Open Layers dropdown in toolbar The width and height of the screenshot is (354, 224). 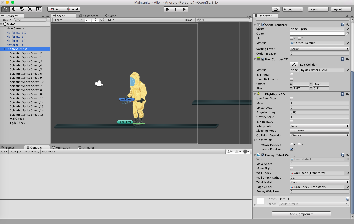tap(318, 9)
